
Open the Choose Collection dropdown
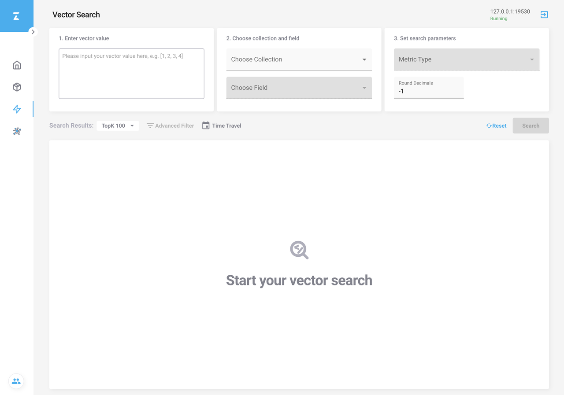pos(299,59)
